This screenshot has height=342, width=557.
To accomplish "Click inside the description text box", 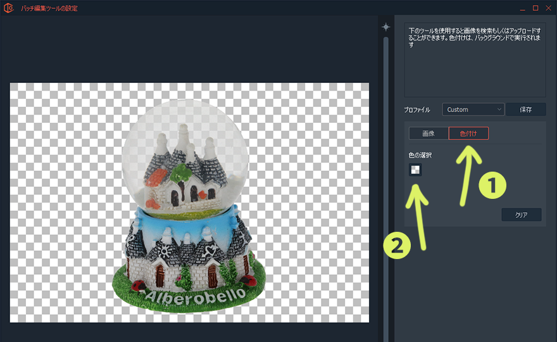I will pos(475,60).
